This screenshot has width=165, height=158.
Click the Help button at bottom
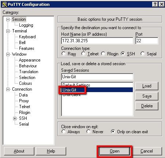pos(51,151)
